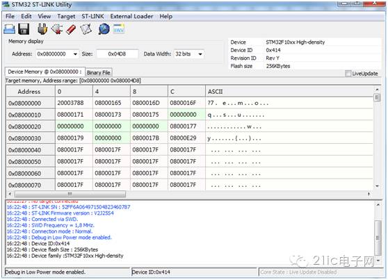Click the memory table scroll down arrow

point(377,186)
